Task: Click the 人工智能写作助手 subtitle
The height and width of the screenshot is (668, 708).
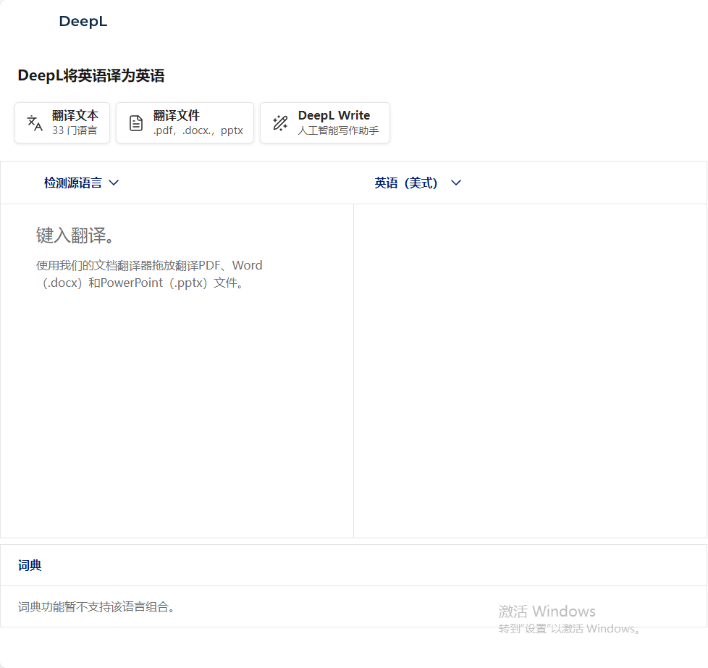Action: pyautogui.click(x=338, y=130)
